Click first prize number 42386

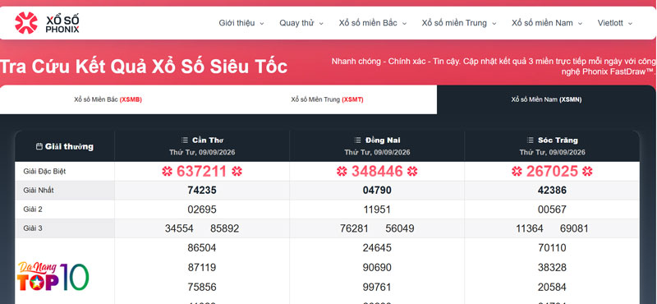(552, 191)
